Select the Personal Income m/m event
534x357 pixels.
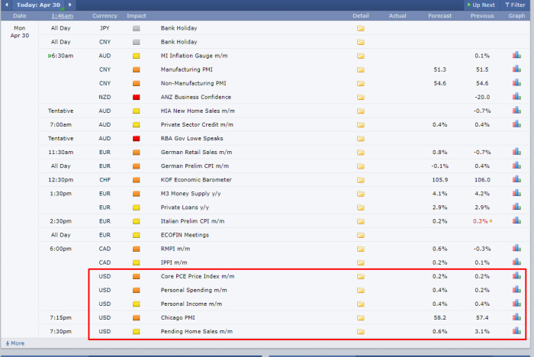[191, 304]
